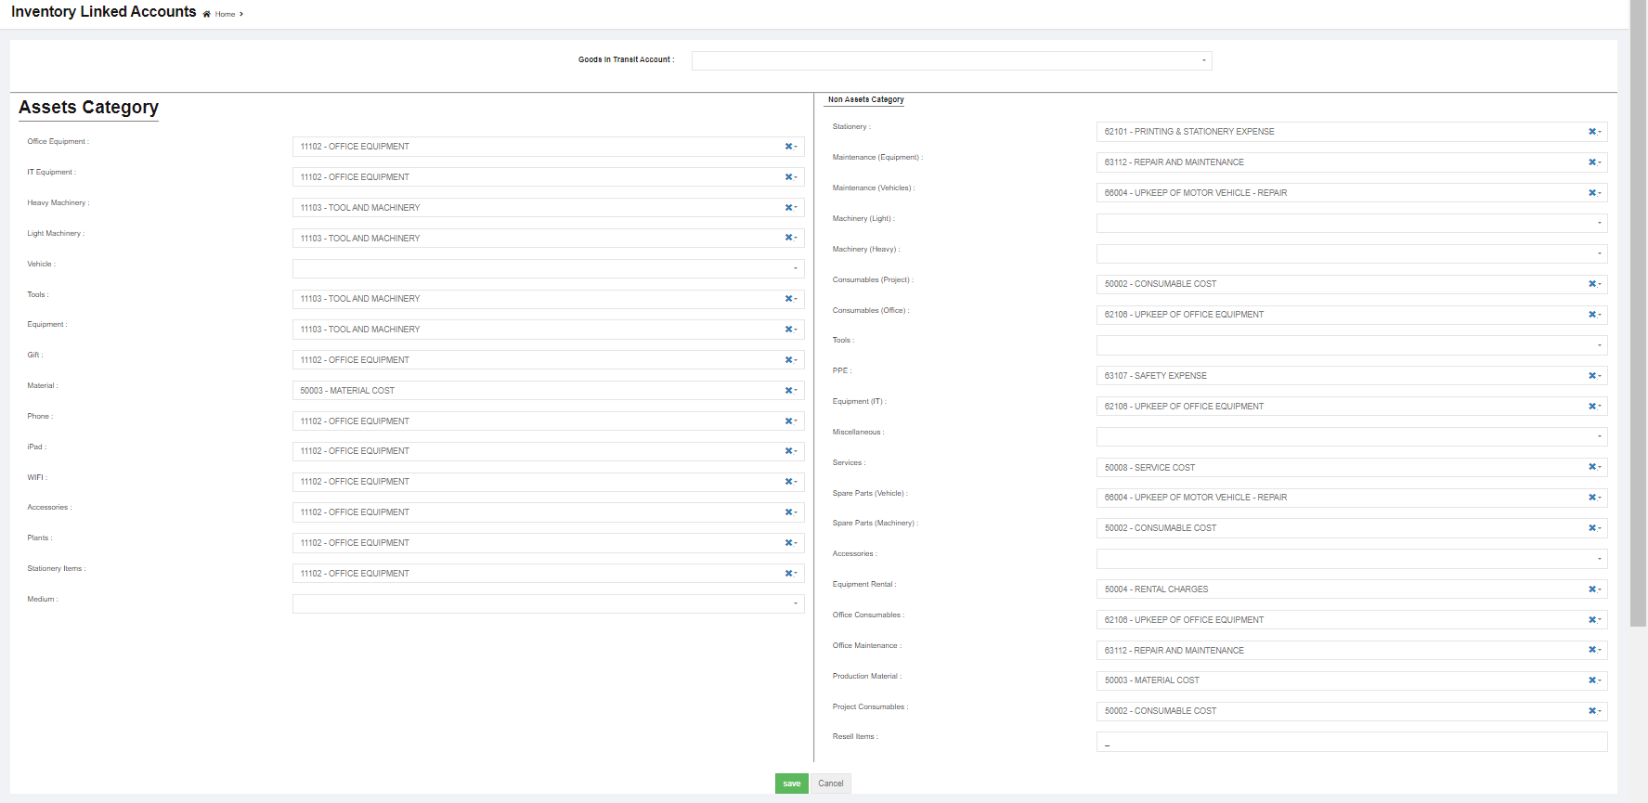The width and height of the screenshot is (1648, 803).
Task: Remove the Equipment Rental account selection
Action: (1591, 589)
